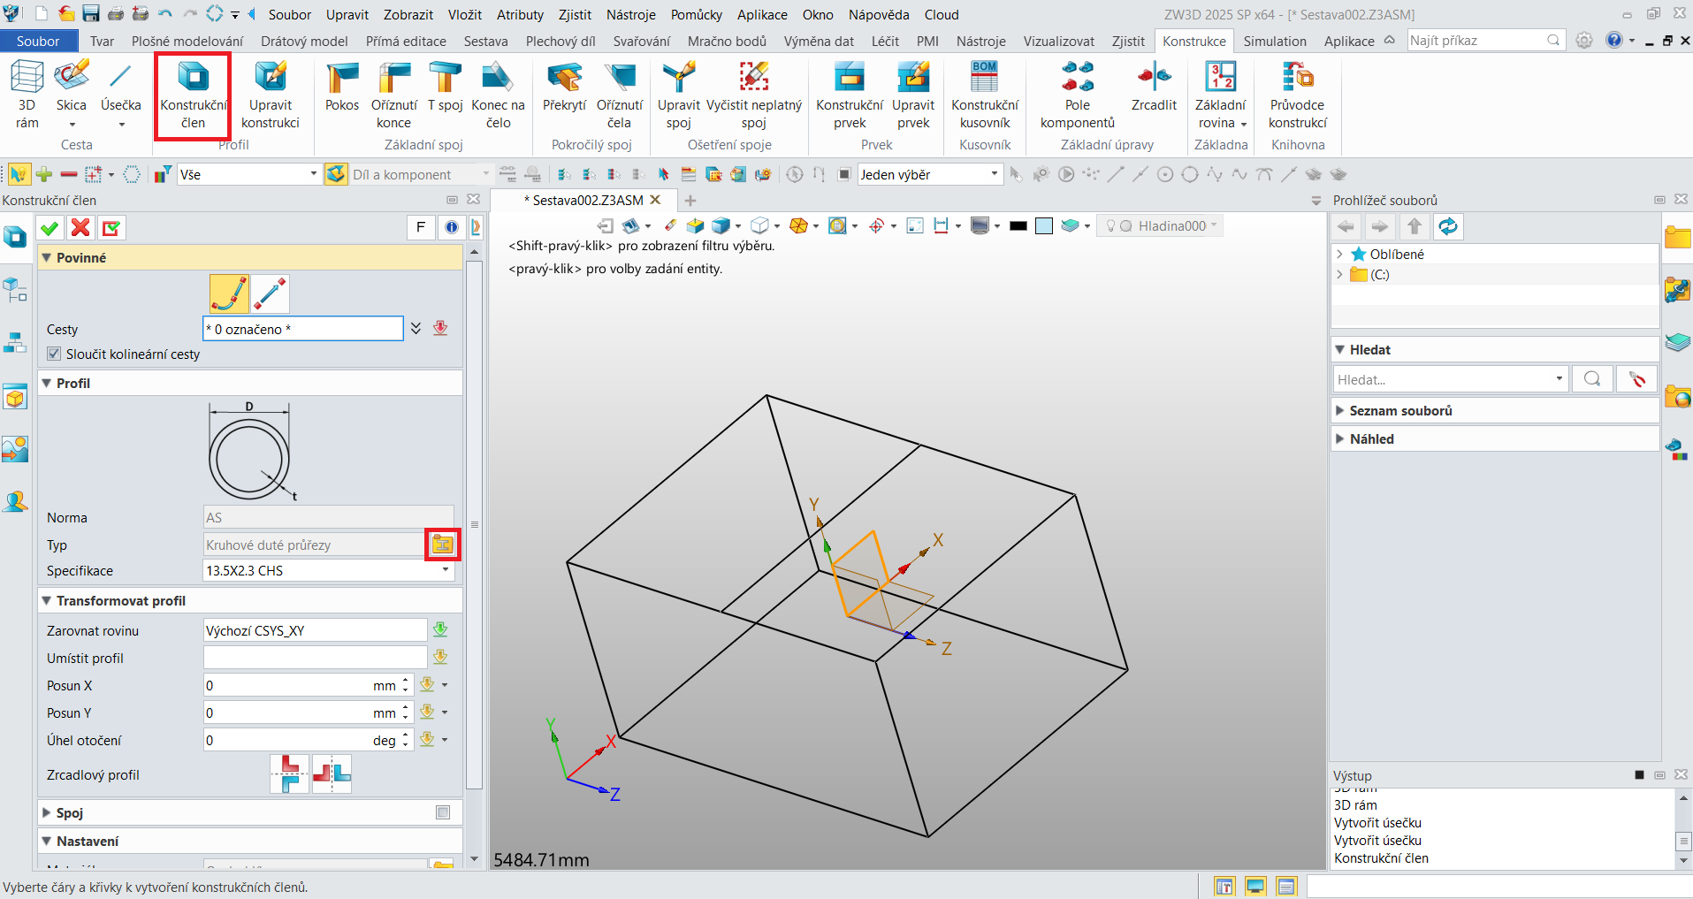Screen dimensions: 1693x899
Task: Activate the Konstrukční člen tool
Action: (x=194, y=94)
